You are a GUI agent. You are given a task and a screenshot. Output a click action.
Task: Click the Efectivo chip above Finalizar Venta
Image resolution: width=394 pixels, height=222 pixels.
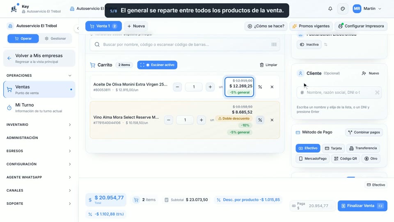376,185
